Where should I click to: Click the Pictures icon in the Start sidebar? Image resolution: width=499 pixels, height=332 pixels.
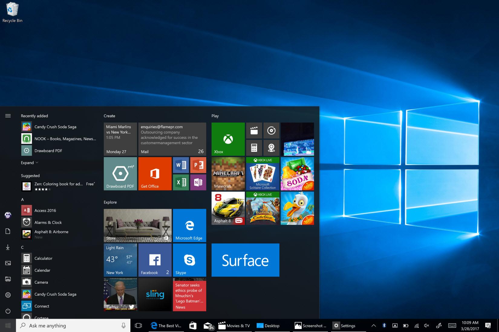point(8,263)
